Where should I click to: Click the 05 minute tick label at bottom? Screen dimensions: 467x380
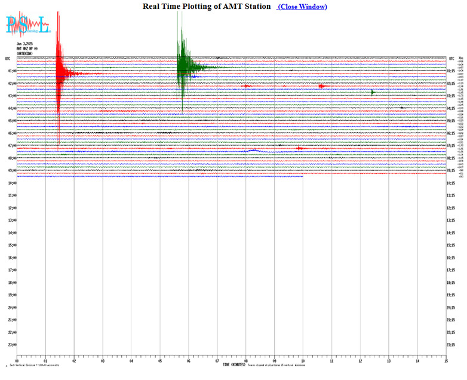(x=160, y=360)
